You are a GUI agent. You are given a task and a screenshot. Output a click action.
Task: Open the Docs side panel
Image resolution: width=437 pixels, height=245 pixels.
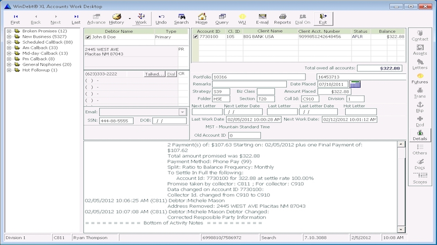(420, 164)
